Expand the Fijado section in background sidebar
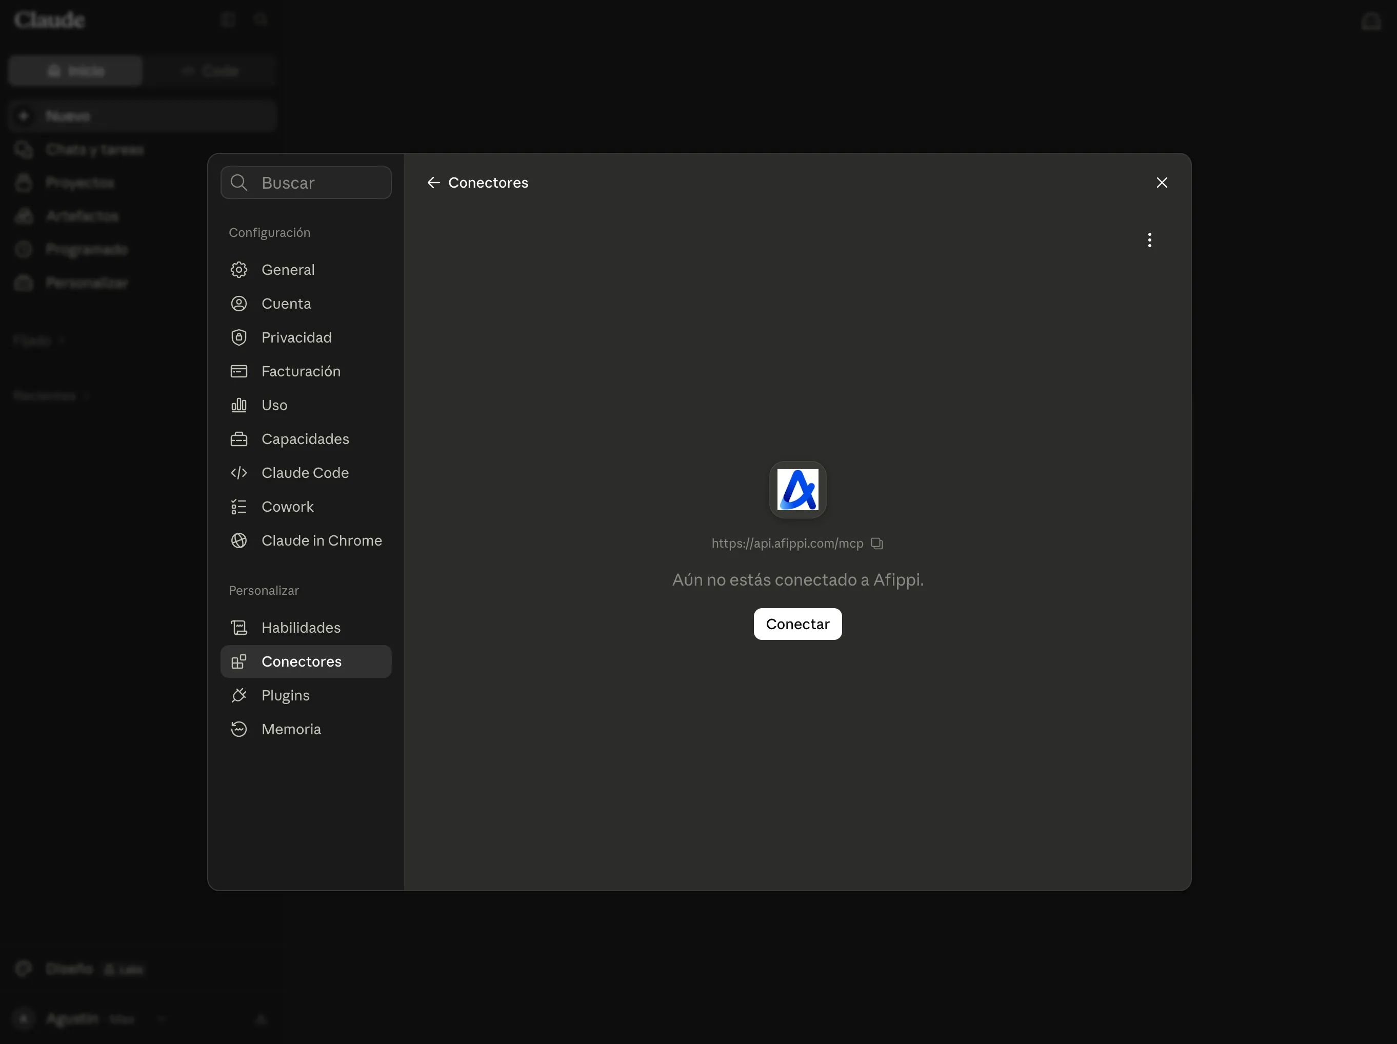The height and width of the screenshot is (1044, 1397). (39, 340)
